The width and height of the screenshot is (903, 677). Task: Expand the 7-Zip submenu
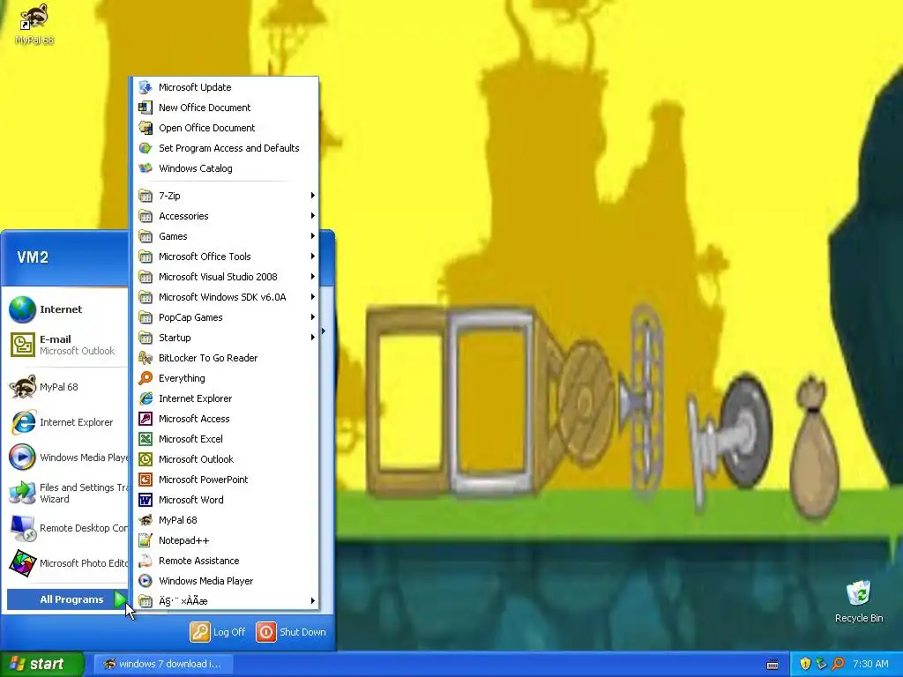click(226, 196)
